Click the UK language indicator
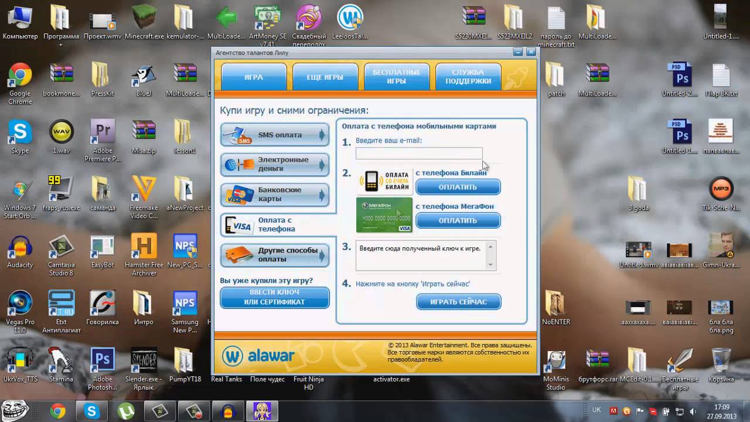750x422 pixels. pos(596,410)
